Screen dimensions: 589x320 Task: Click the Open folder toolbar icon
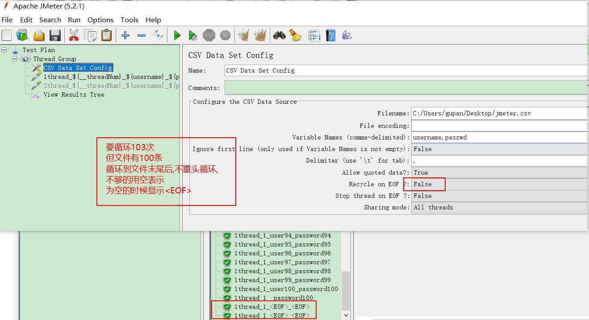pyautogui.click(x=39, y=35)
